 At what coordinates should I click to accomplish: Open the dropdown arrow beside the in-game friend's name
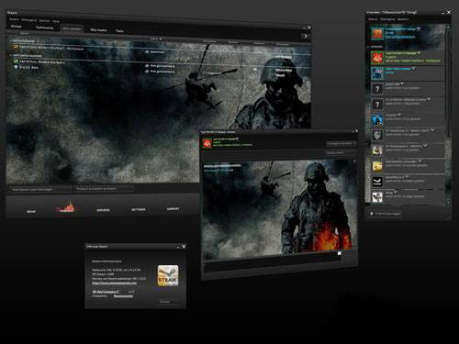[x=419, y=53]
